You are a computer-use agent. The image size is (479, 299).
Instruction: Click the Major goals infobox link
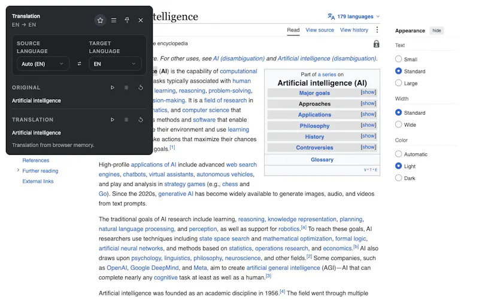click(x=314, y=93)
